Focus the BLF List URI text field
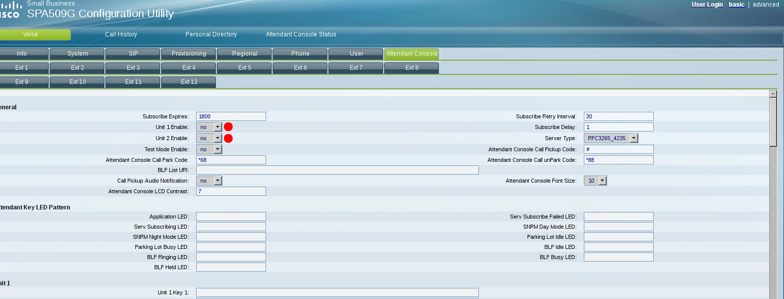Screen dimensions: 784x299 (337, 170)
